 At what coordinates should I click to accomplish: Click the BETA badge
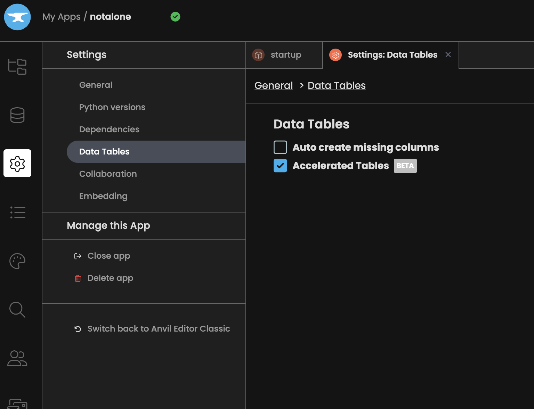[x=405, y=166]
